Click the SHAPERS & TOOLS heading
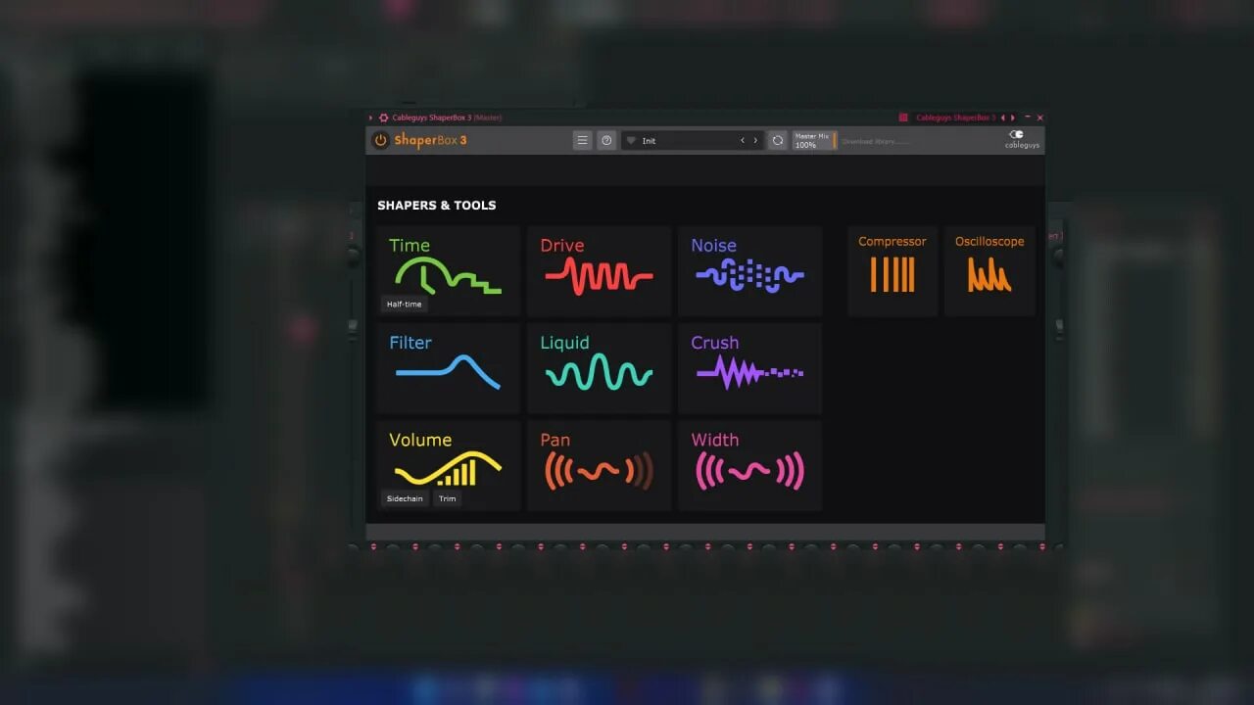The width and height of the screenshot is (1254, 705). coord(437,205)
